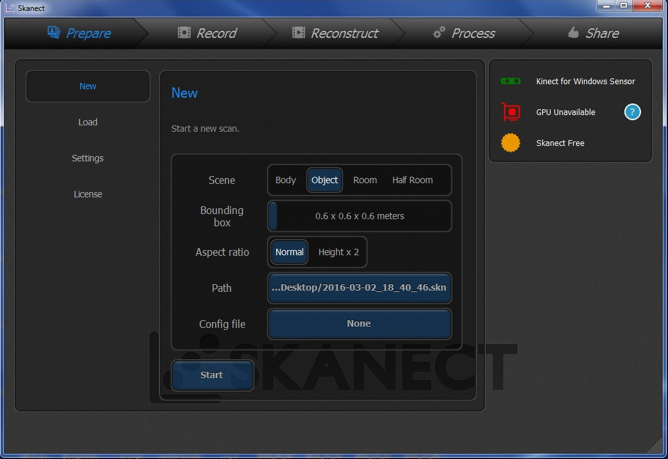
Task: Click the Process gears icon
Action: pyautogui.click(x=439, y=32)
